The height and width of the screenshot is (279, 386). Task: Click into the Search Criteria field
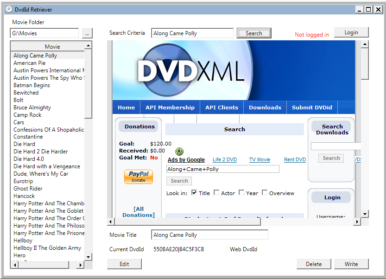pyautogui.click(x=192, y=33)
